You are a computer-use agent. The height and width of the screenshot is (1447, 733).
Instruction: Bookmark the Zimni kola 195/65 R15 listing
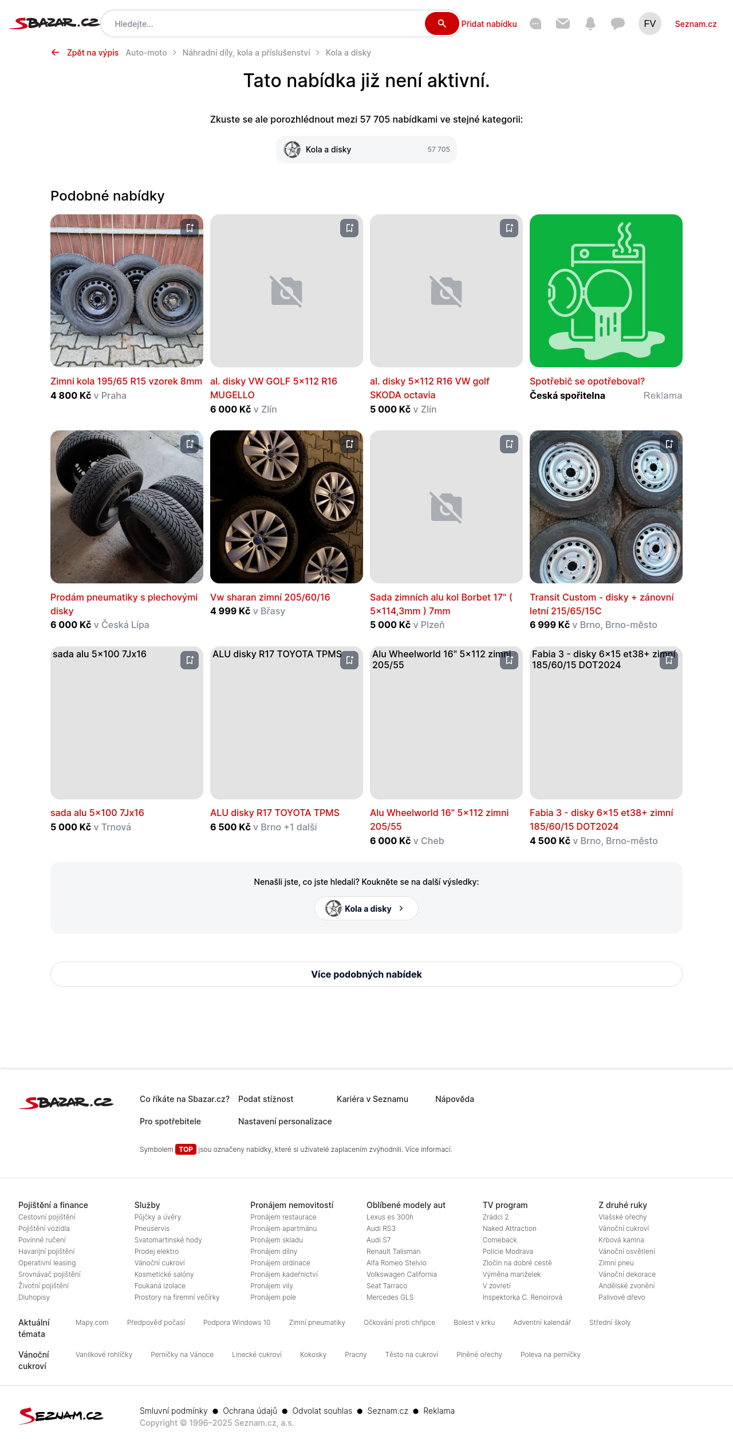(x=190, y=228)
